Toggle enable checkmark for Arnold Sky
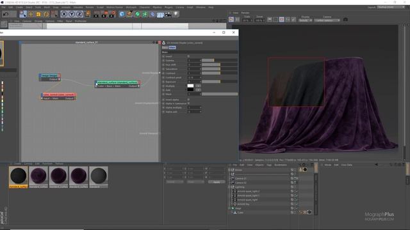Image resolution: width=410 pixels, height=230 pixels. point(297,204)
